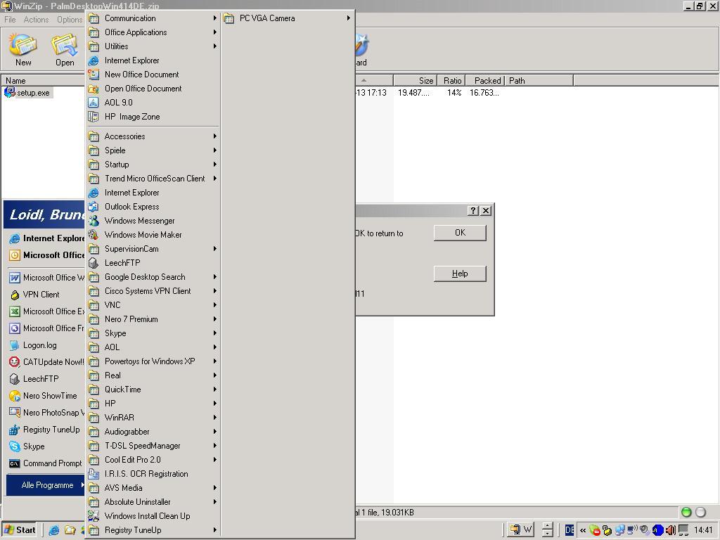Start Windows Messenger
720x540 pixels.
point(153,221)
